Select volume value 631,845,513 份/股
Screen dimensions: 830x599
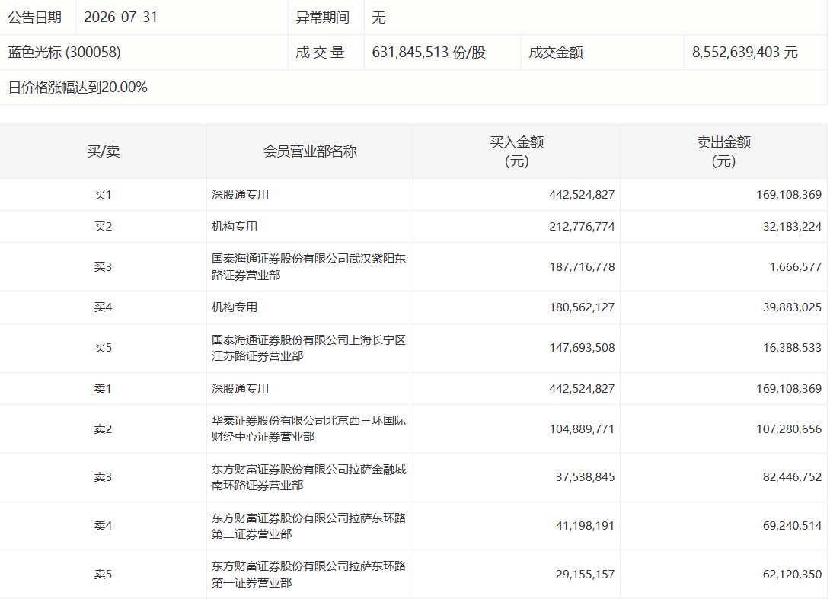[429, 52]
